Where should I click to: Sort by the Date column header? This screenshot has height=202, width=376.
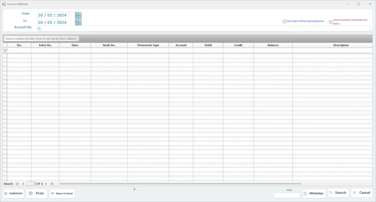pos(75,45)
